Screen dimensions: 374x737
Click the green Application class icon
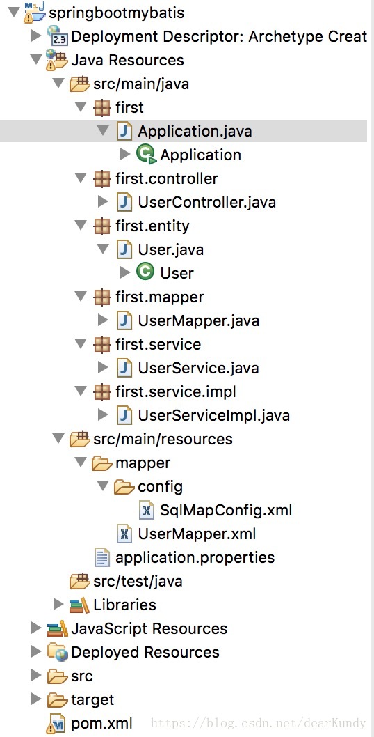tap(147, 155)
